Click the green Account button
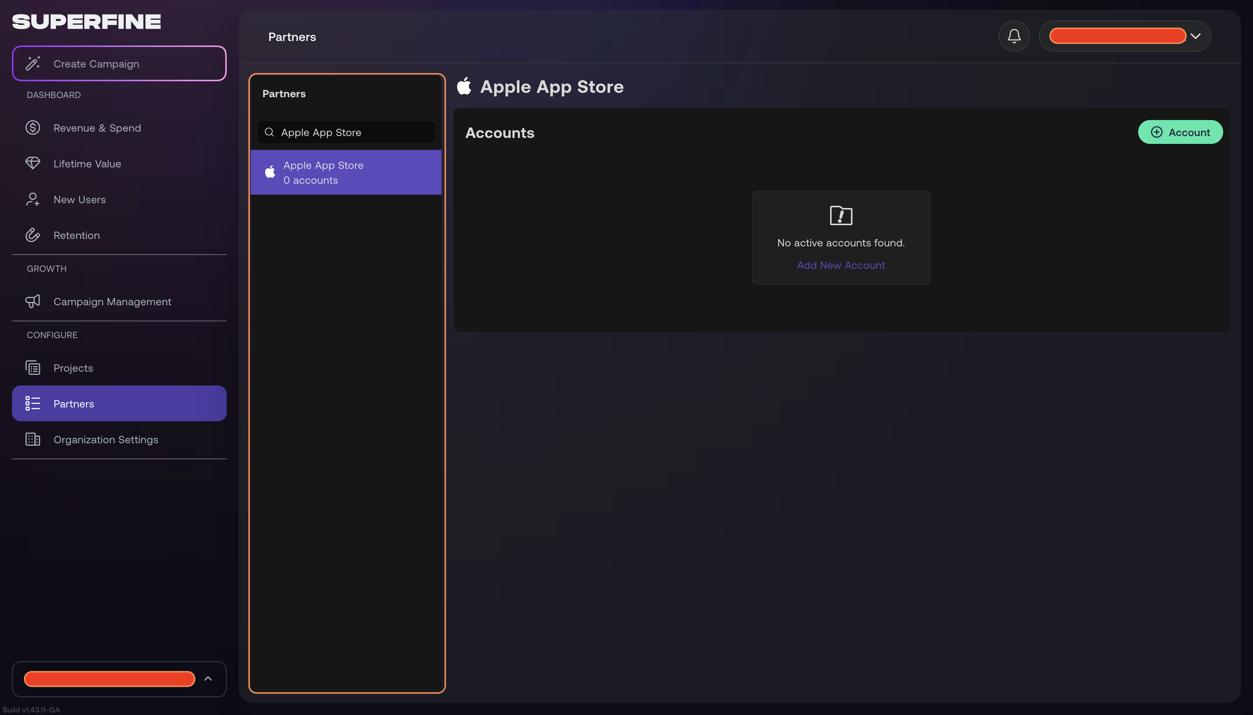Viewport: 1253px width, 715px height. click(1180, 132)
